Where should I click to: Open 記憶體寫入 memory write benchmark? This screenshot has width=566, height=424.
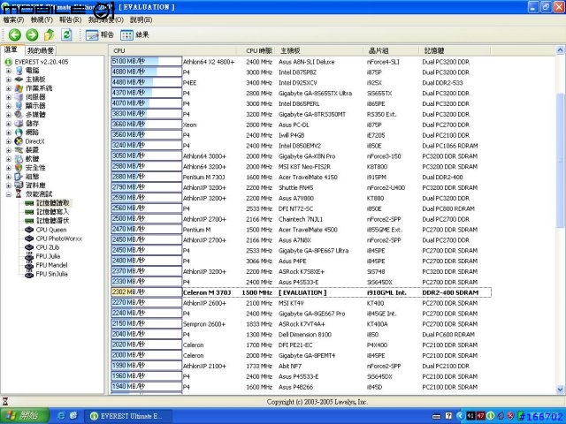click(x=53, y=212)
